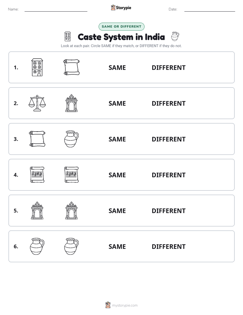Click the building icon beside the title
The height and width of the screenshot is (315, 243).
click(68, 36)
